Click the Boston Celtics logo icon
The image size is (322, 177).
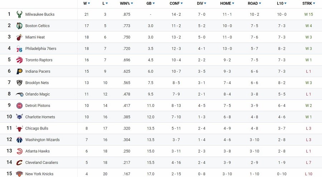point(19,26)
